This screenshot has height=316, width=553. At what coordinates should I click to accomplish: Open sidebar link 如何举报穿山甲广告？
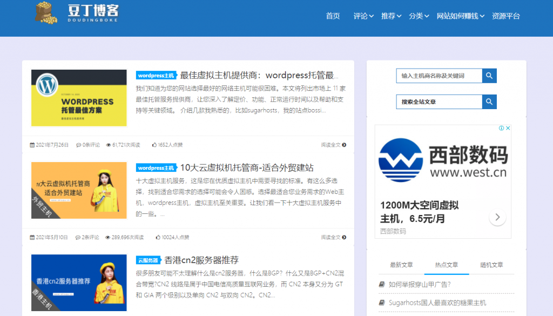419,284
